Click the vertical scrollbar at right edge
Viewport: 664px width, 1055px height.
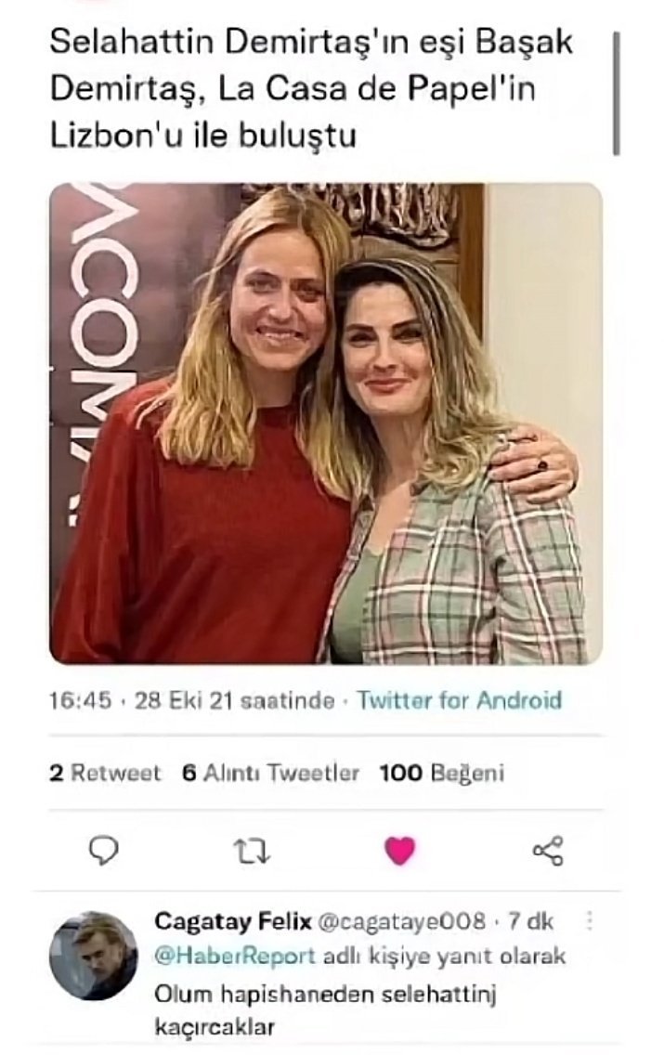coord(617,93)
